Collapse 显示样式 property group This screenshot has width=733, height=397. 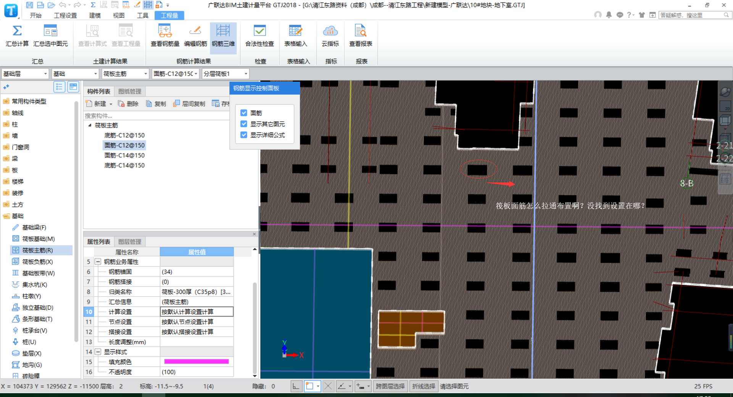click(98, 352)
